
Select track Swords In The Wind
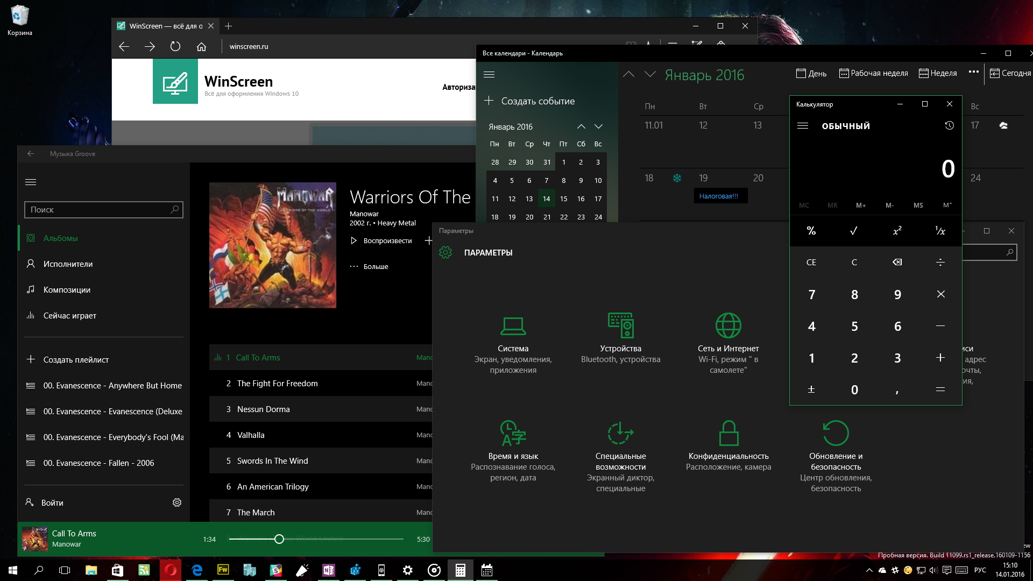click(321, 460)
